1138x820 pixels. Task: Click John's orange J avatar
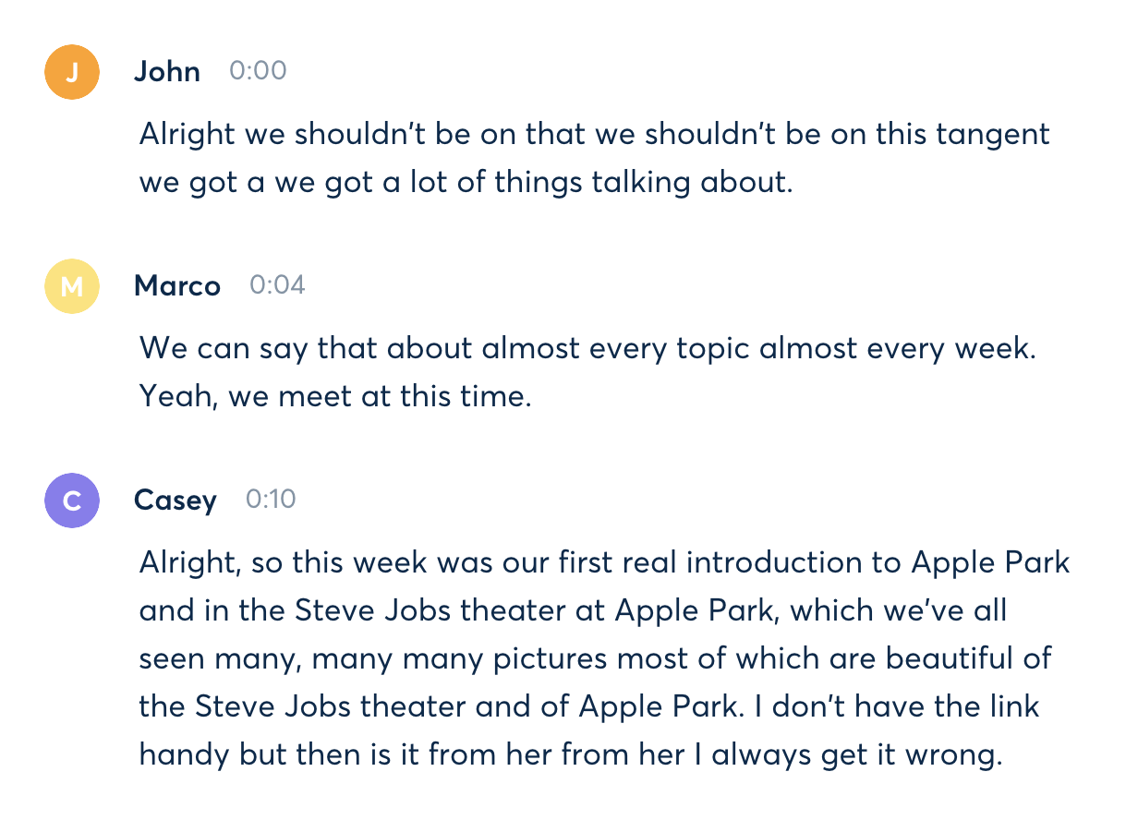pos(72,72)
